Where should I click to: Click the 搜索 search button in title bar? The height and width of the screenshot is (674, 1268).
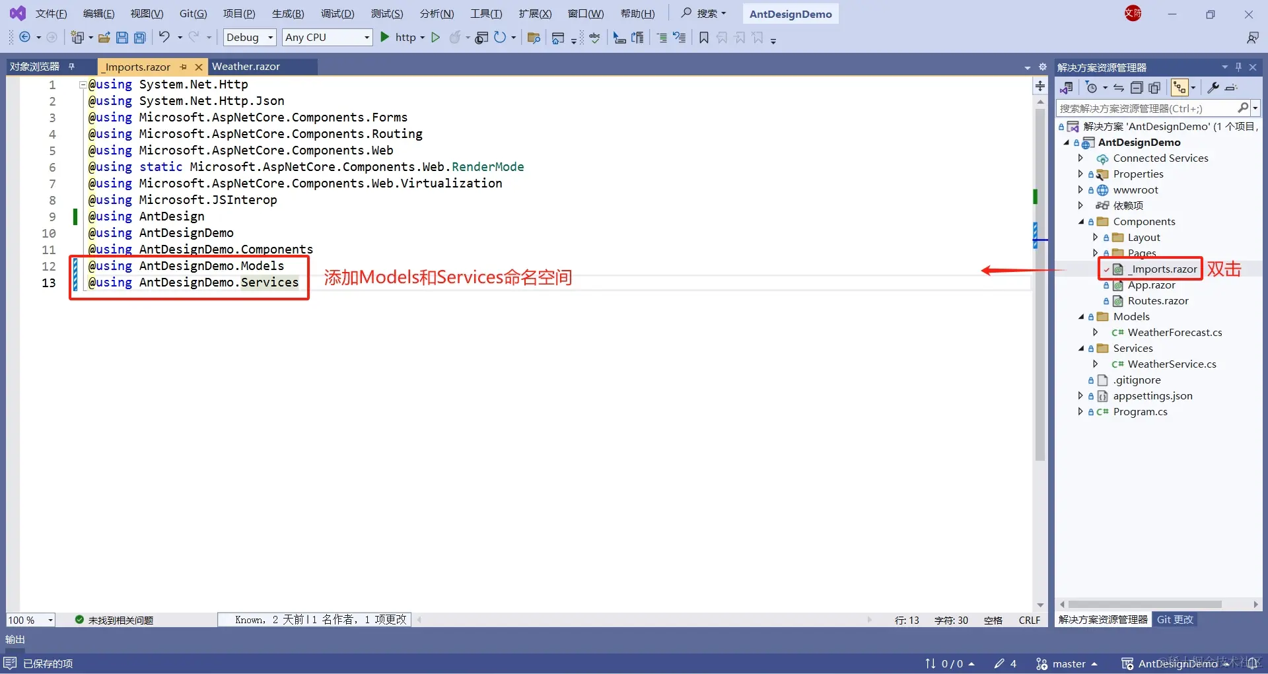coord(703,13)
